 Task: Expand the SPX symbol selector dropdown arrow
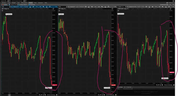click(67, 7)
